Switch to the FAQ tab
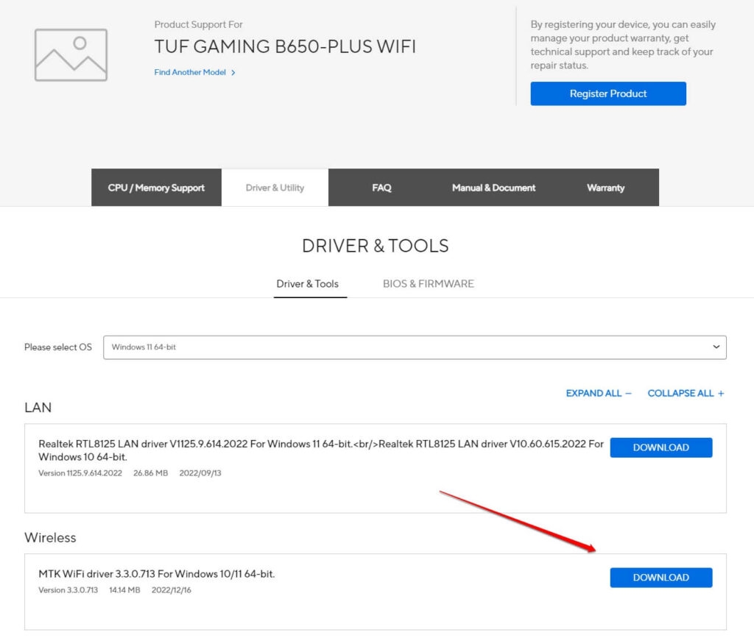The height and width of the screenshot is (641, 754). [x=382, y=188]
